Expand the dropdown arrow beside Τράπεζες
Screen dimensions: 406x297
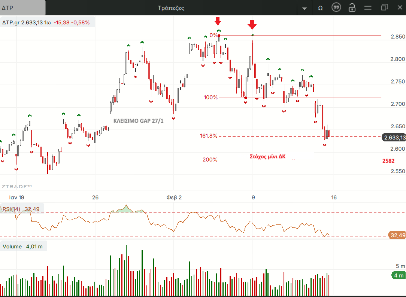tap(304, 8)
